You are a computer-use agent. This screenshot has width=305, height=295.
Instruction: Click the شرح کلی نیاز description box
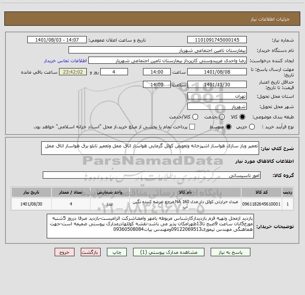150,148
